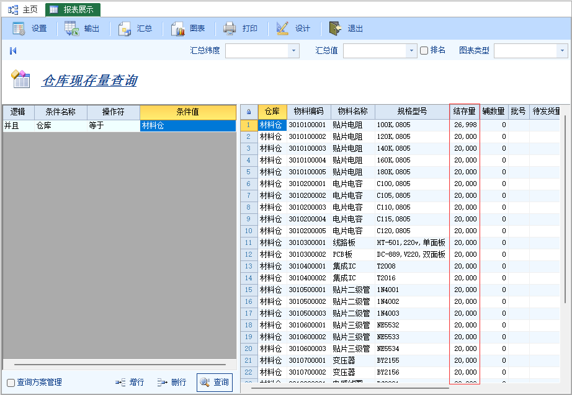
Task: Click material code 3010700001
Action: [x=308, y=361]
